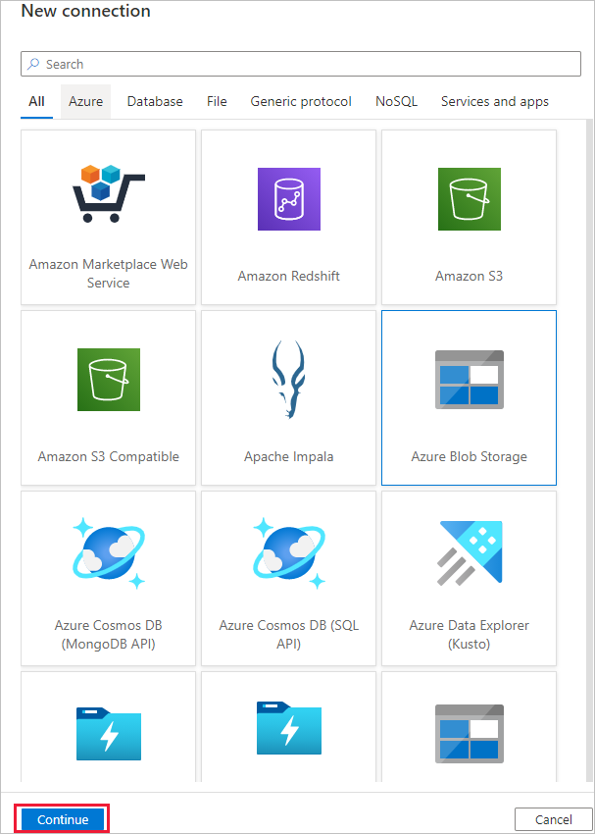The image size is (595, 834).
Task: Choose the Amazon Redshift purple database icon
Action: click(x=289, y=199)
